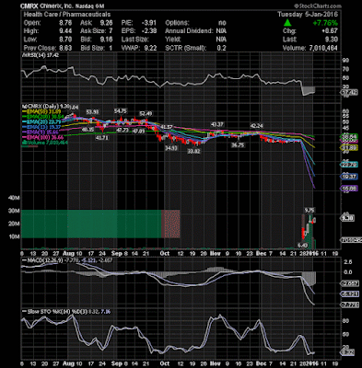
Task: Click the red dotted block near Oct
Action: (170, 224)
